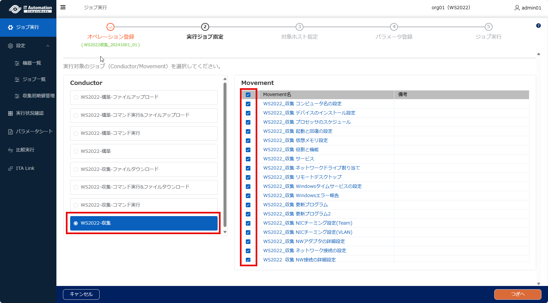Select Conductor WS2022-構築-コマンド実行&ファイルアップロード
Image resolution: width=548 pixels, height=303 pixels.
tap(144, 115)
